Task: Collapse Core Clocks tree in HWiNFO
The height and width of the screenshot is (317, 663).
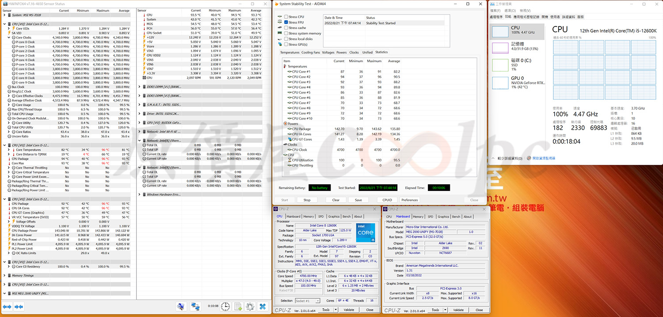Action: tap(10, 37)
